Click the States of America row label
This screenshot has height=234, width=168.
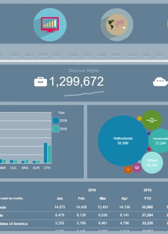[14, 224]
